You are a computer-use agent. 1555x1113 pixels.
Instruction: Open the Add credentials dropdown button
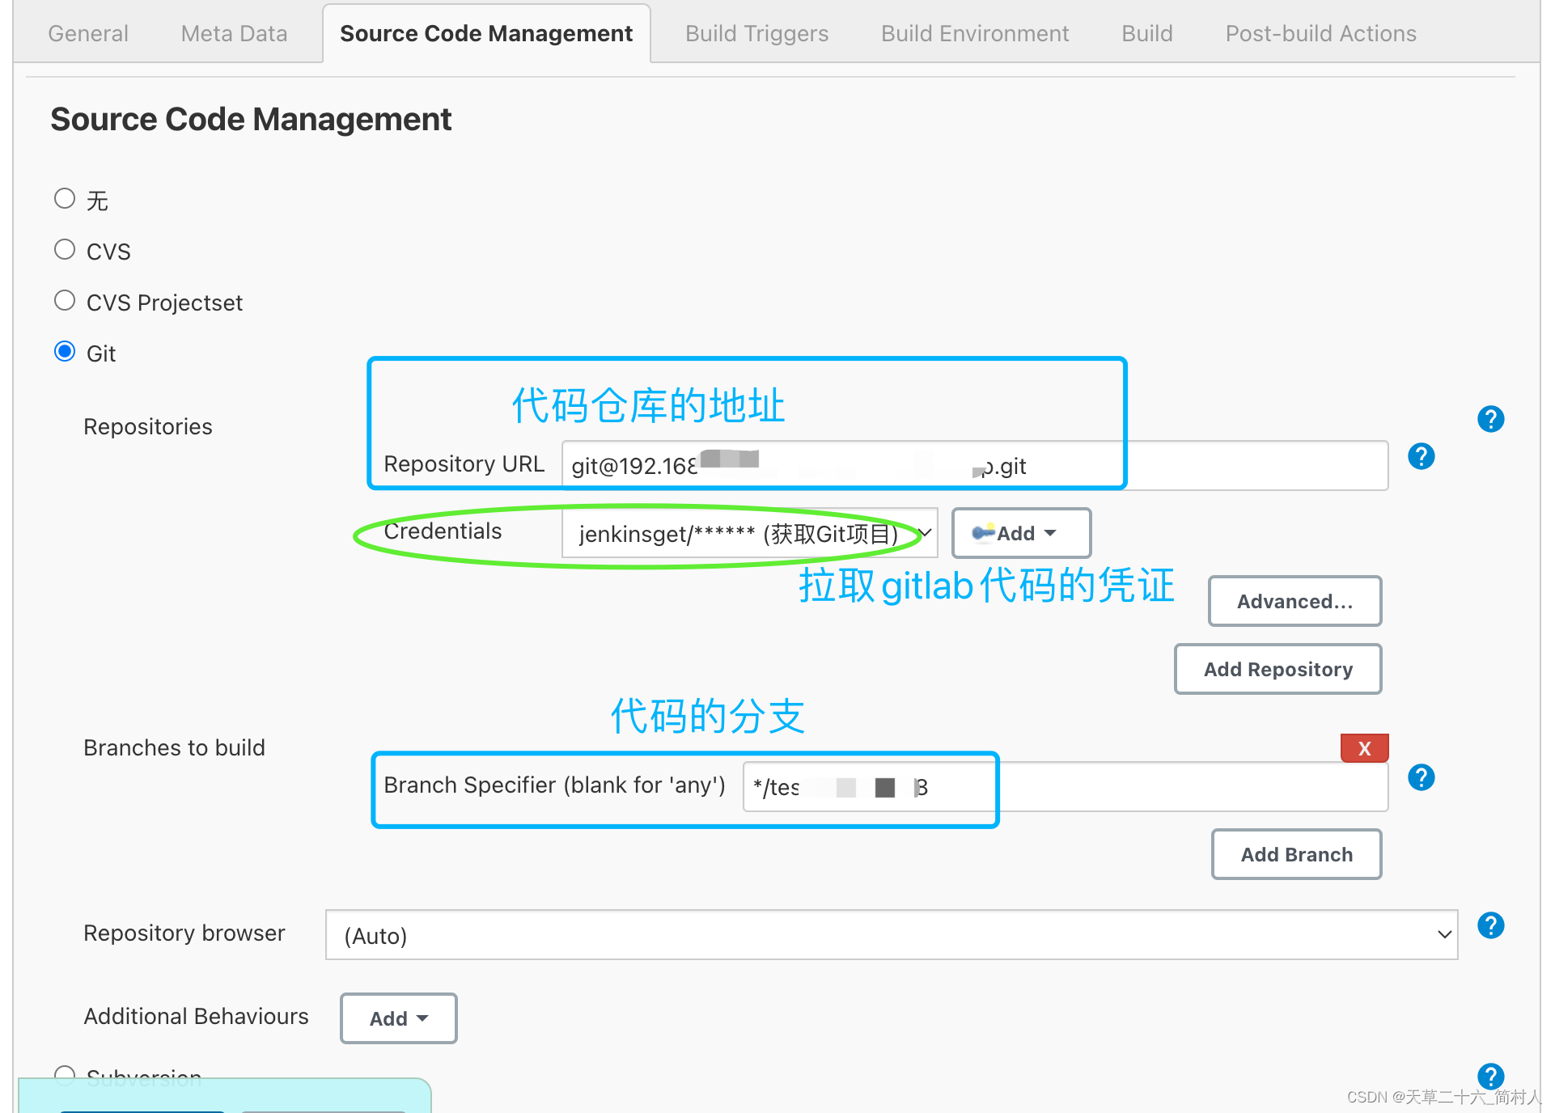[x=1021, y=533]
